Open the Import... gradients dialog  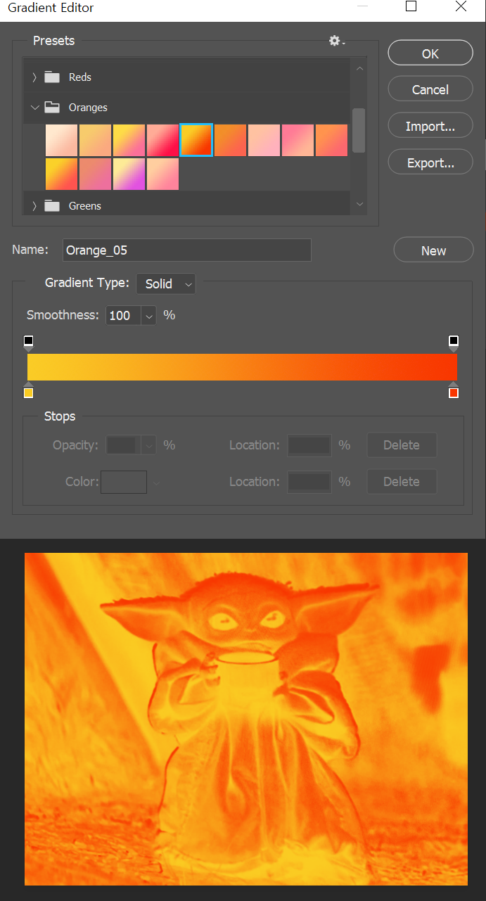click(430, 127)
